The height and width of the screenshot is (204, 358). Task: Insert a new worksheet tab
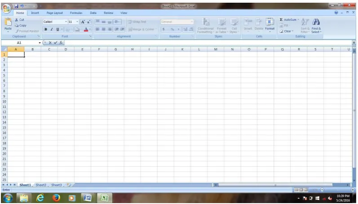(69, 185)
